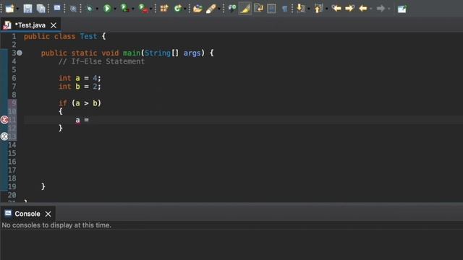This screenshot has height=260, width=463.
Task: Click the error marker on line 11
Action: [4, 120]
